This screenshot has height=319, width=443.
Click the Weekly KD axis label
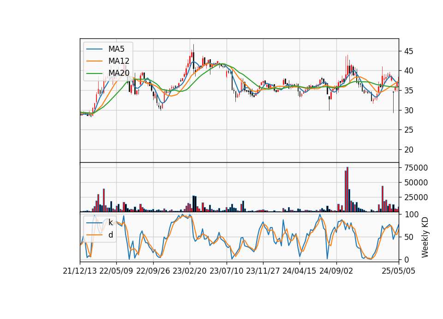[x=425, y=237]
